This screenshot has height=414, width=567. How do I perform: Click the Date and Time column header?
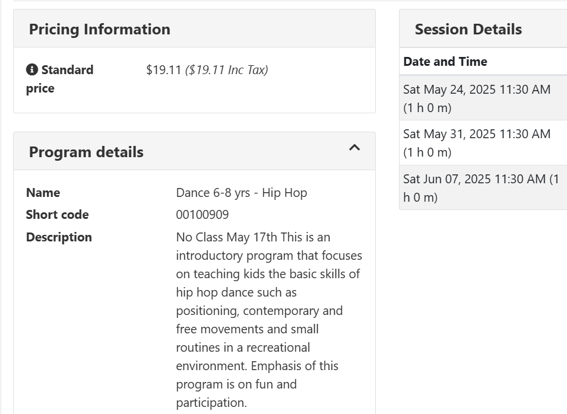point(445,62)
